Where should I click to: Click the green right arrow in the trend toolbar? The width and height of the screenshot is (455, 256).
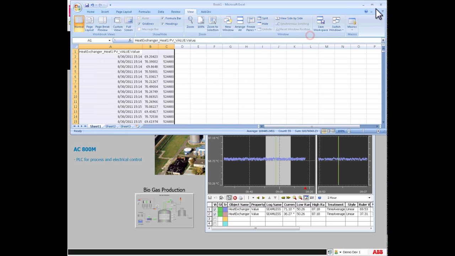pos(263,198)
